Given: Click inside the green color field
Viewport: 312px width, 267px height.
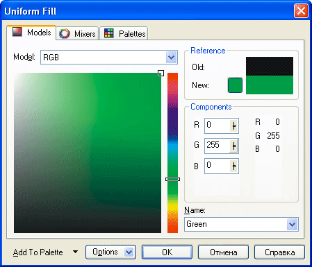Looking at the screenshot, I should (x=88, y=153).
